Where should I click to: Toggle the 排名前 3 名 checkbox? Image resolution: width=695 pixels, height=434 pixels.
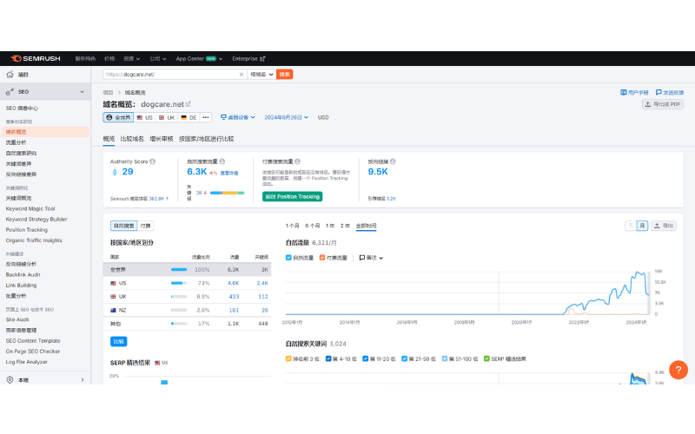(288, 358)
